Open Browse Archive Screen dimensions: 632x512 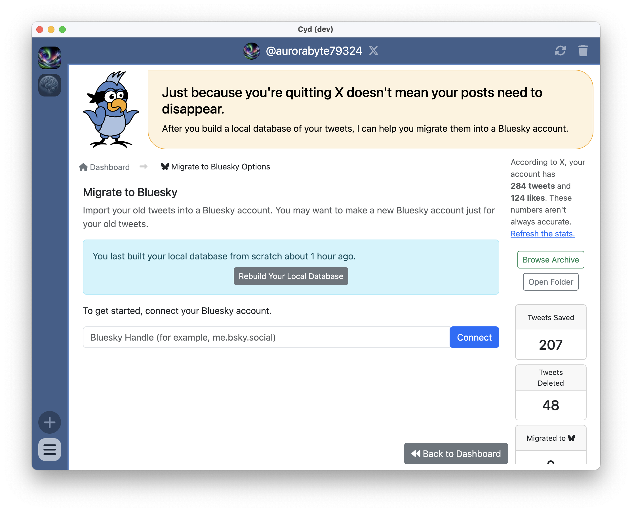click(x=550, y=259)
